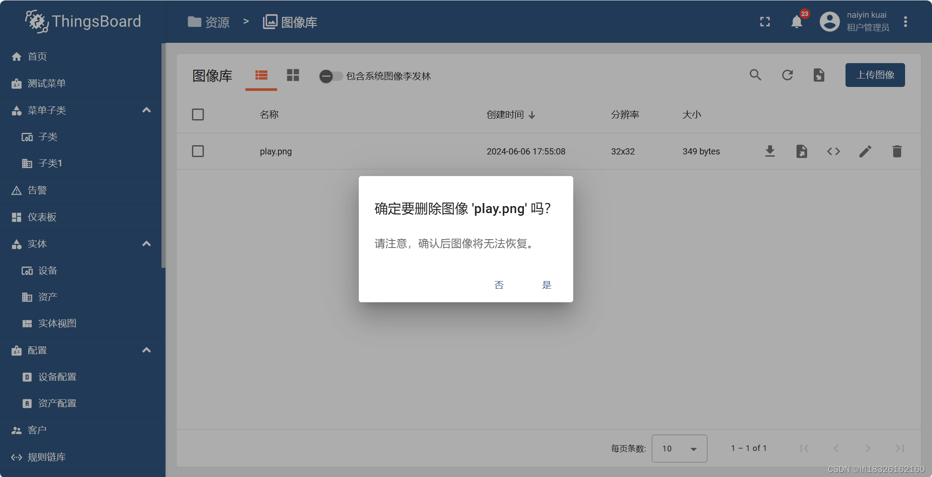The image size is (932, 477).
Task: Click the embed code icon for play.png
Action: [833, 151]
